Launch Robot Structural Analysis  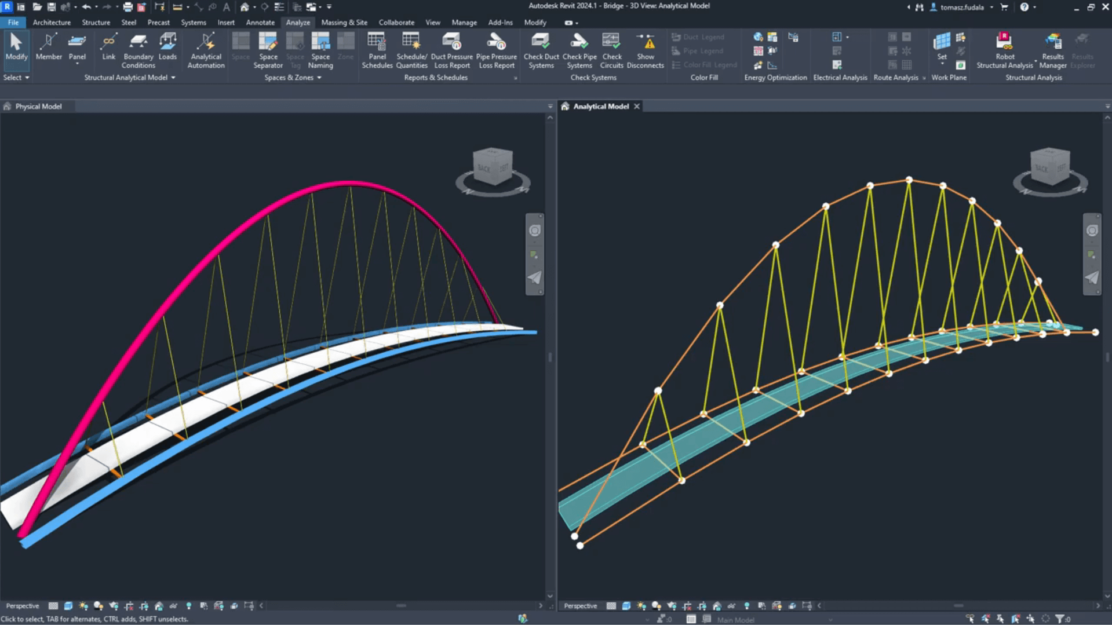pos(1005,51)
